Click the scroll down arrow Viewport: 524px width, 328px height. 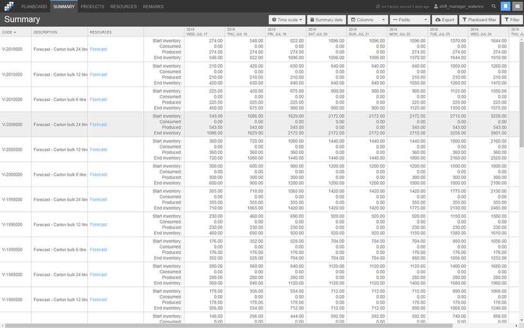pos(521,321)
